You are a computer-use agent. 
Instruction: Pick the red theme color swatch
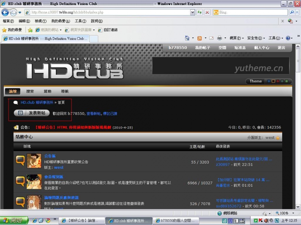[277, 81]
